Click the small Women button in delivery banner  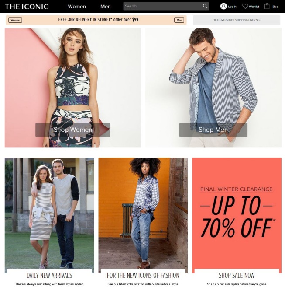click(15, 20)
